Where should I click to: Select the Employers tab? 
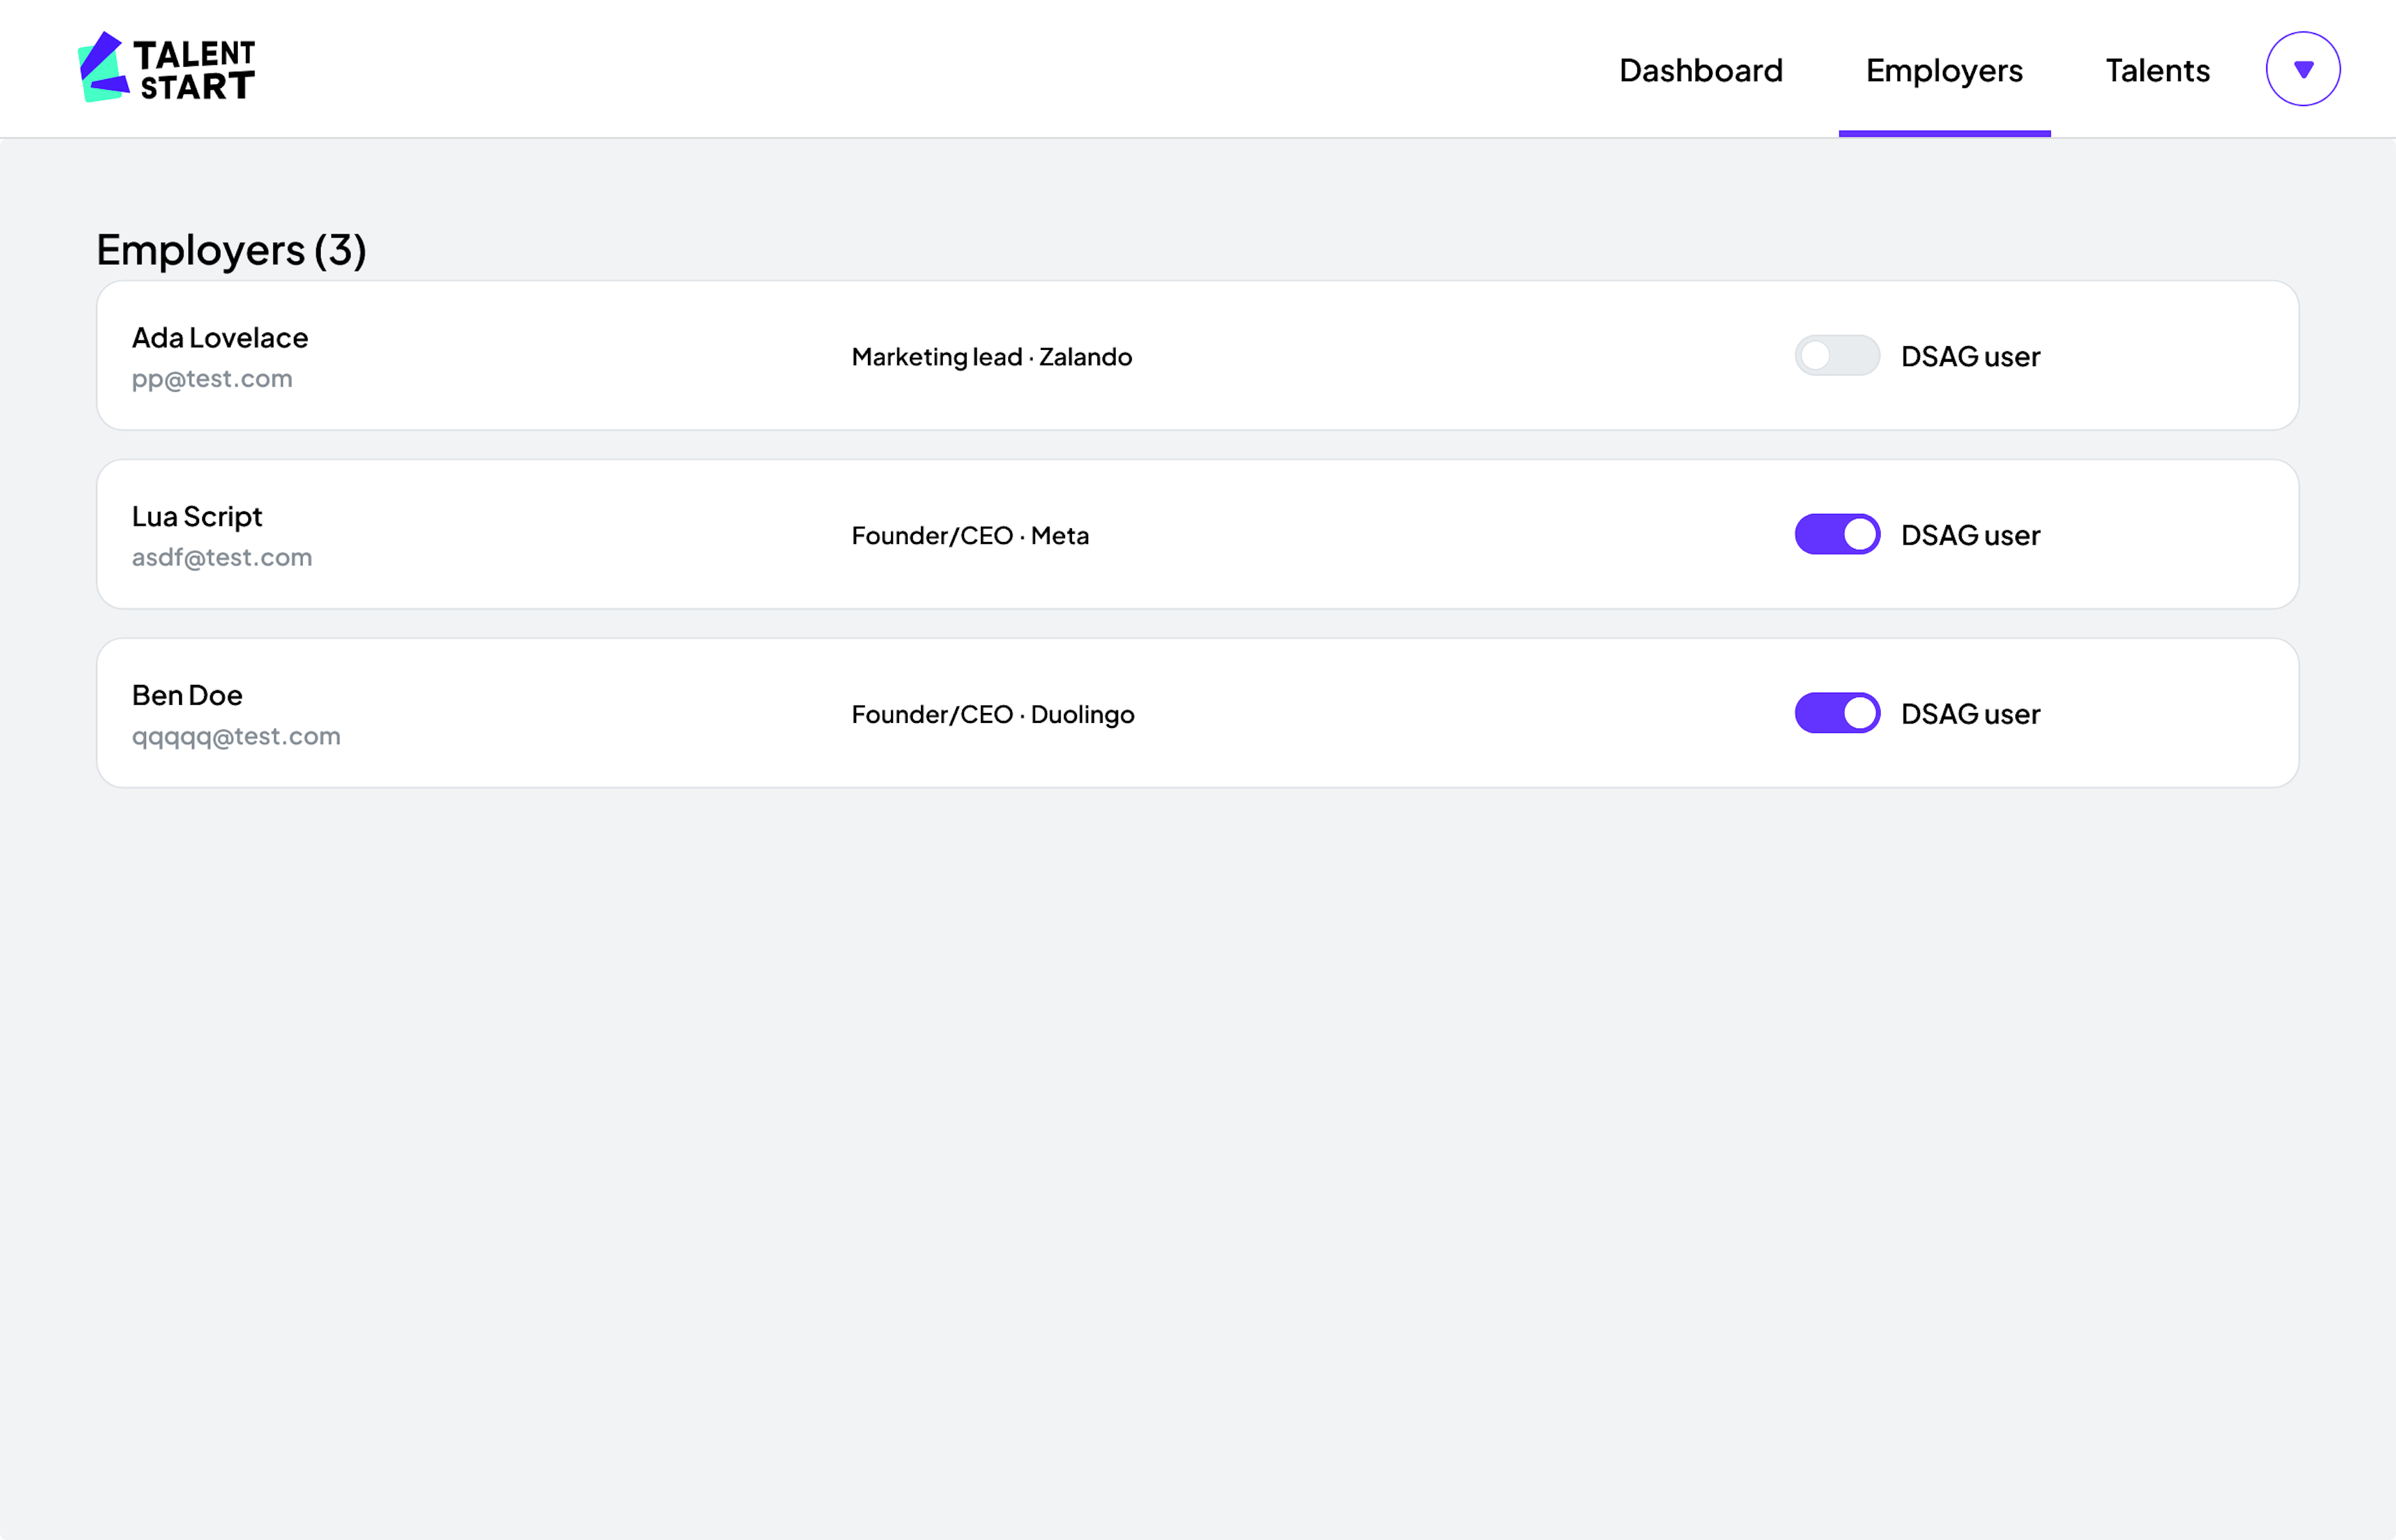point(1944,70)
